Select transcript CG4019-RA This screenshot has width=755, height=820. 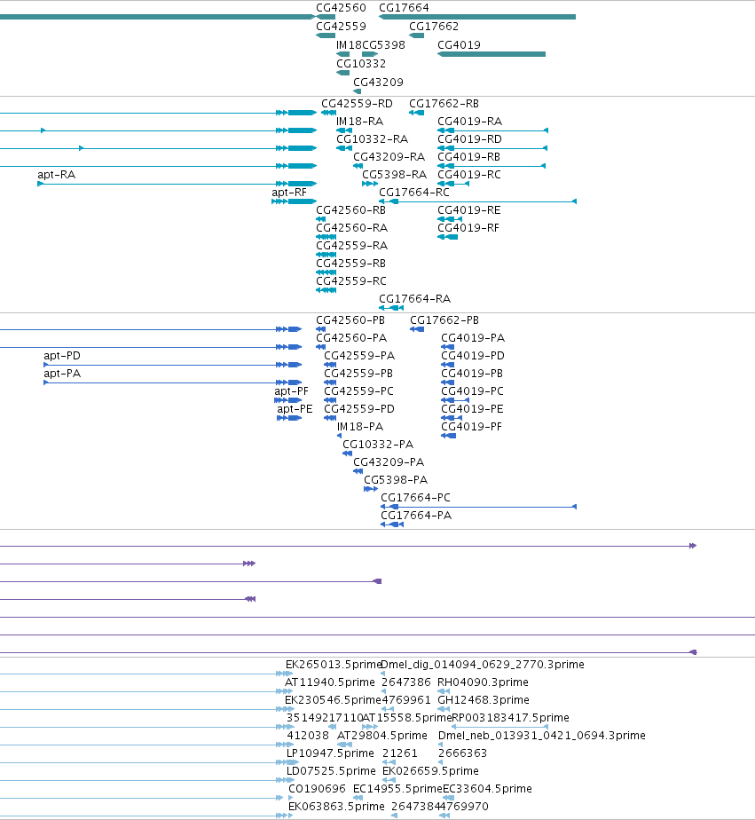pyautogui.click(x=469, y=122)
